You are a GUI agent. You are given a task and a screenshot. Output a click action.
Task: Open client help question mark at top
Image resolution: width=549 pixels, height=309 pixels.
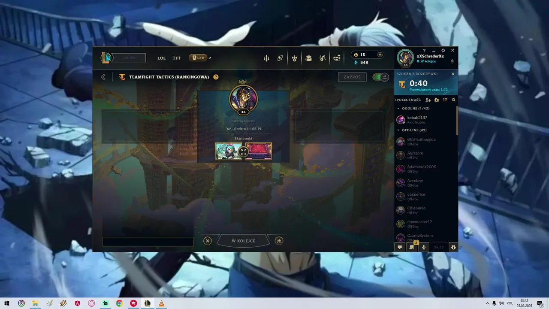tap(425, 50)
